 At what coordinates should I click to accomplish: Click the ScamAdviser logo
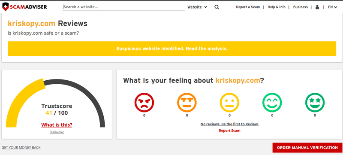tap(24, 7)
